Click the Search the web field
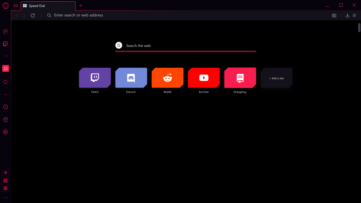The height and width of the screenshot is (203, 361). [186, 46]
